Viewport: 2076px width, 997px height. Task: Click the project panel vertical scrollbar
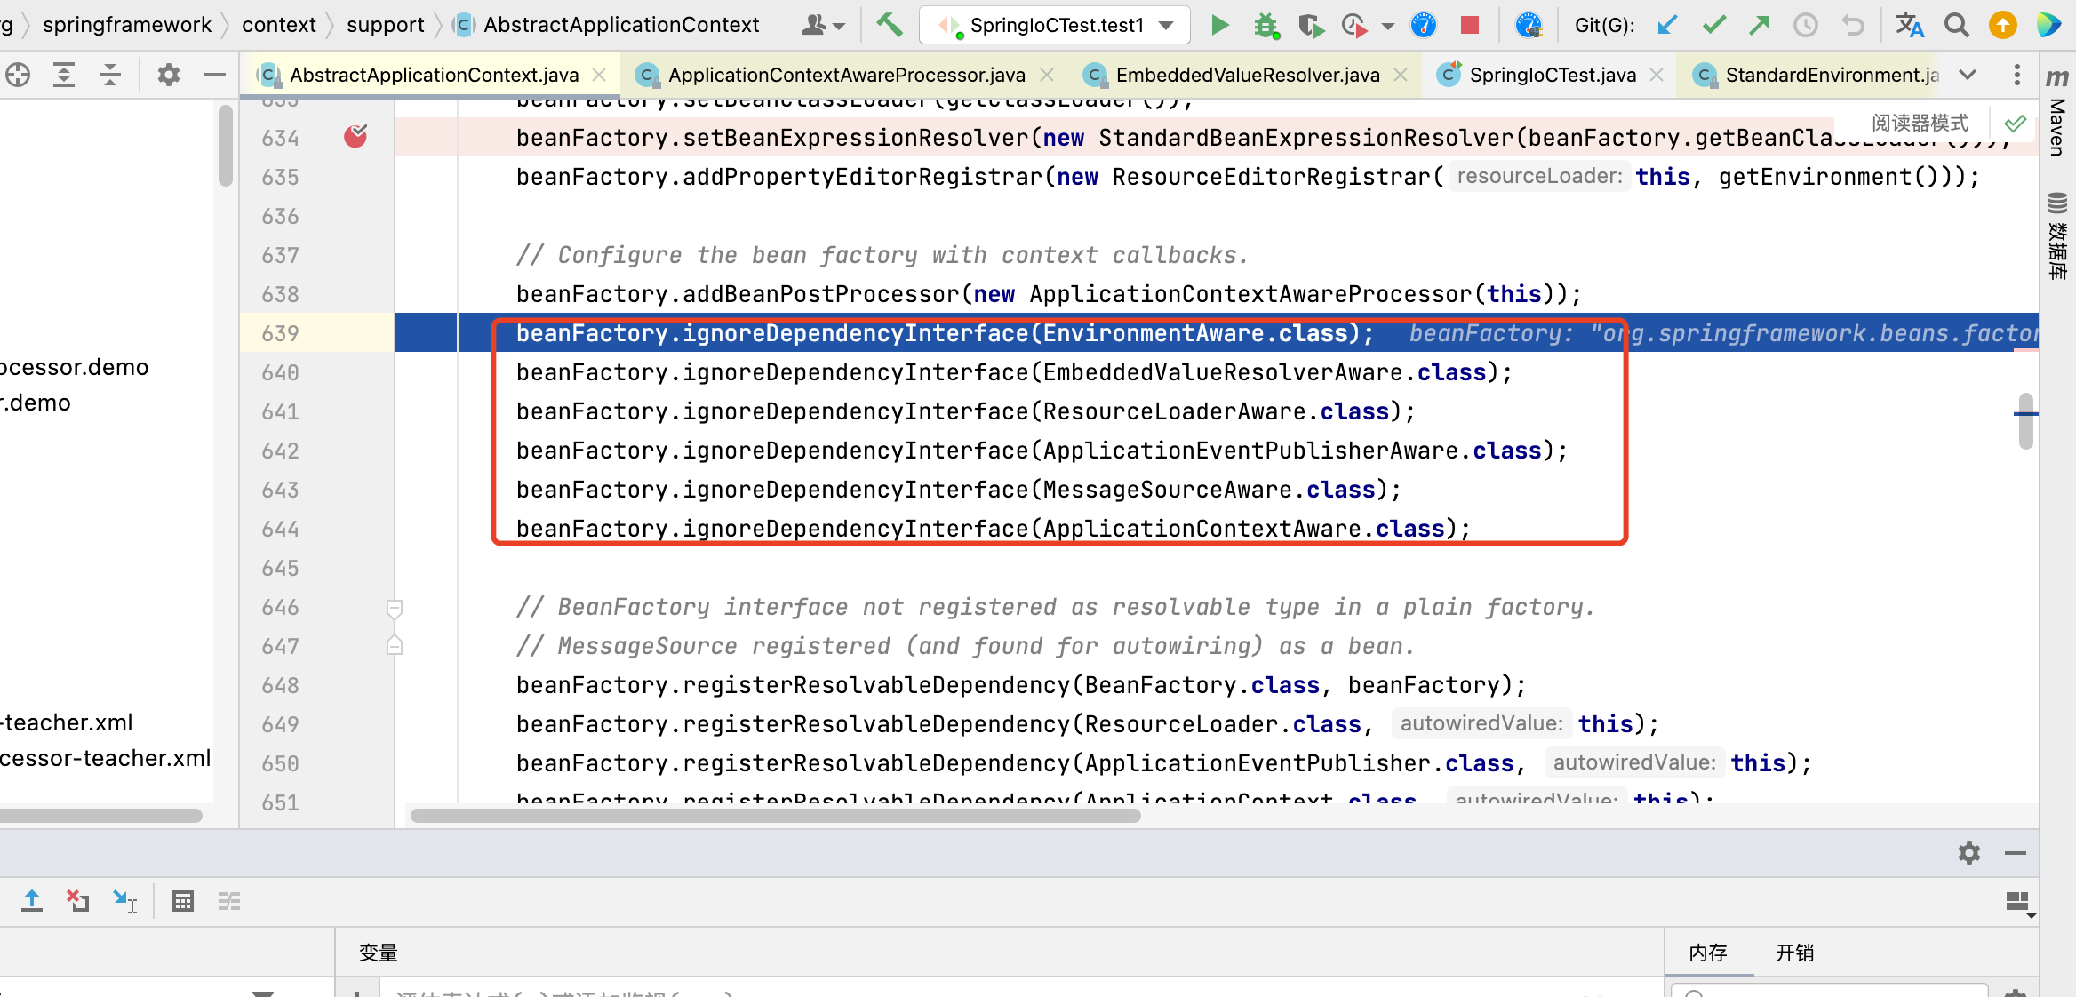pyautogui.click(x=226, y=145)
